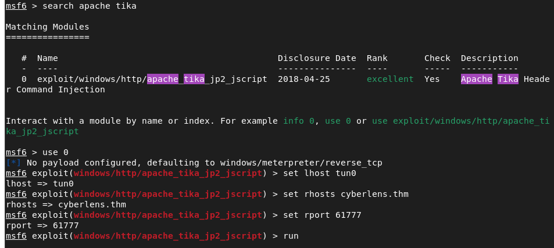Click the msf6 prompt before "search apache tika"

point(16,6)
